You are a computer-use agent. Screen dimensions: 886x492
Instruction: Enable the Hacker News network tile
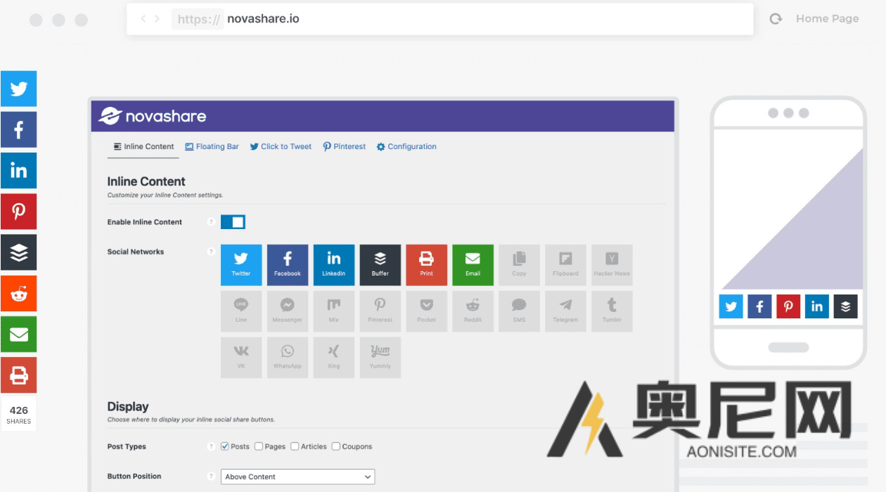(x=612, y=265)
